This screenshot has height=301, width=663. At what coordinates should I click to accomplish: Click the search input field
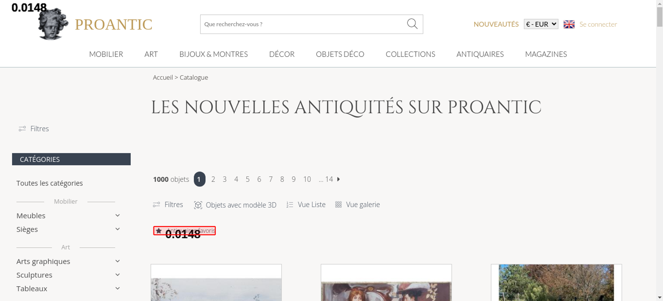[302, 24]
